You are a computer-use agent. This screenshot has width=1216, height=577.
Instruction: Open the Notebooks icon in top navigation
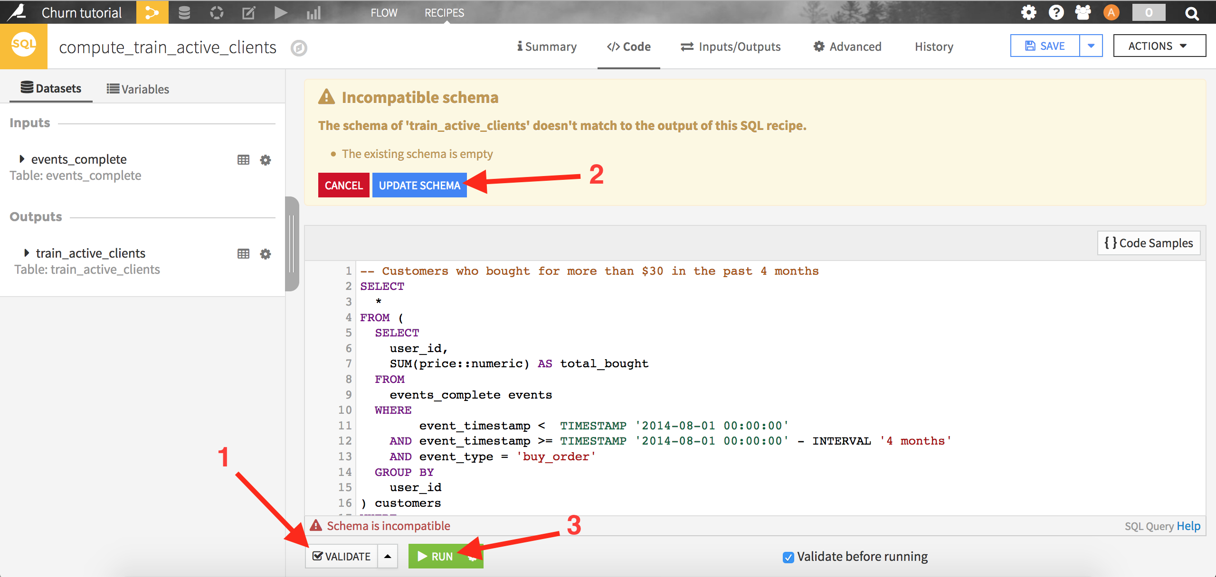248,12
